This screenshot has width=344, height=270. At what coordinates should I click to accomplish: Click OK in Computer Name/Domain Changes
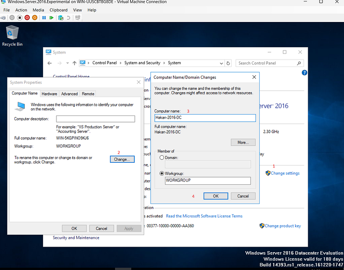click(x=216, y=196)
